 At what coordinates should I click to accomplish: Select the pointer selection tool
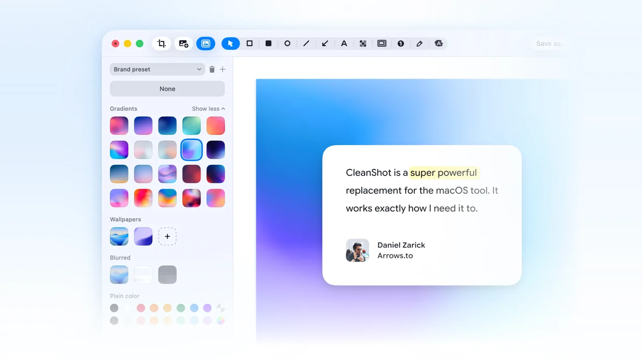point(230,43)
